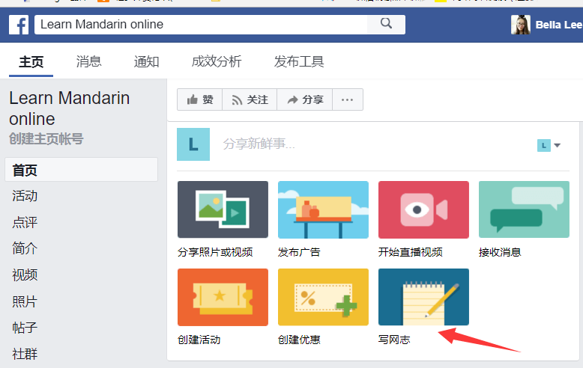The width and height of the screenshot is (583, 368).
Task: Open the 成效分析 tab
Action: pos(217,61)
